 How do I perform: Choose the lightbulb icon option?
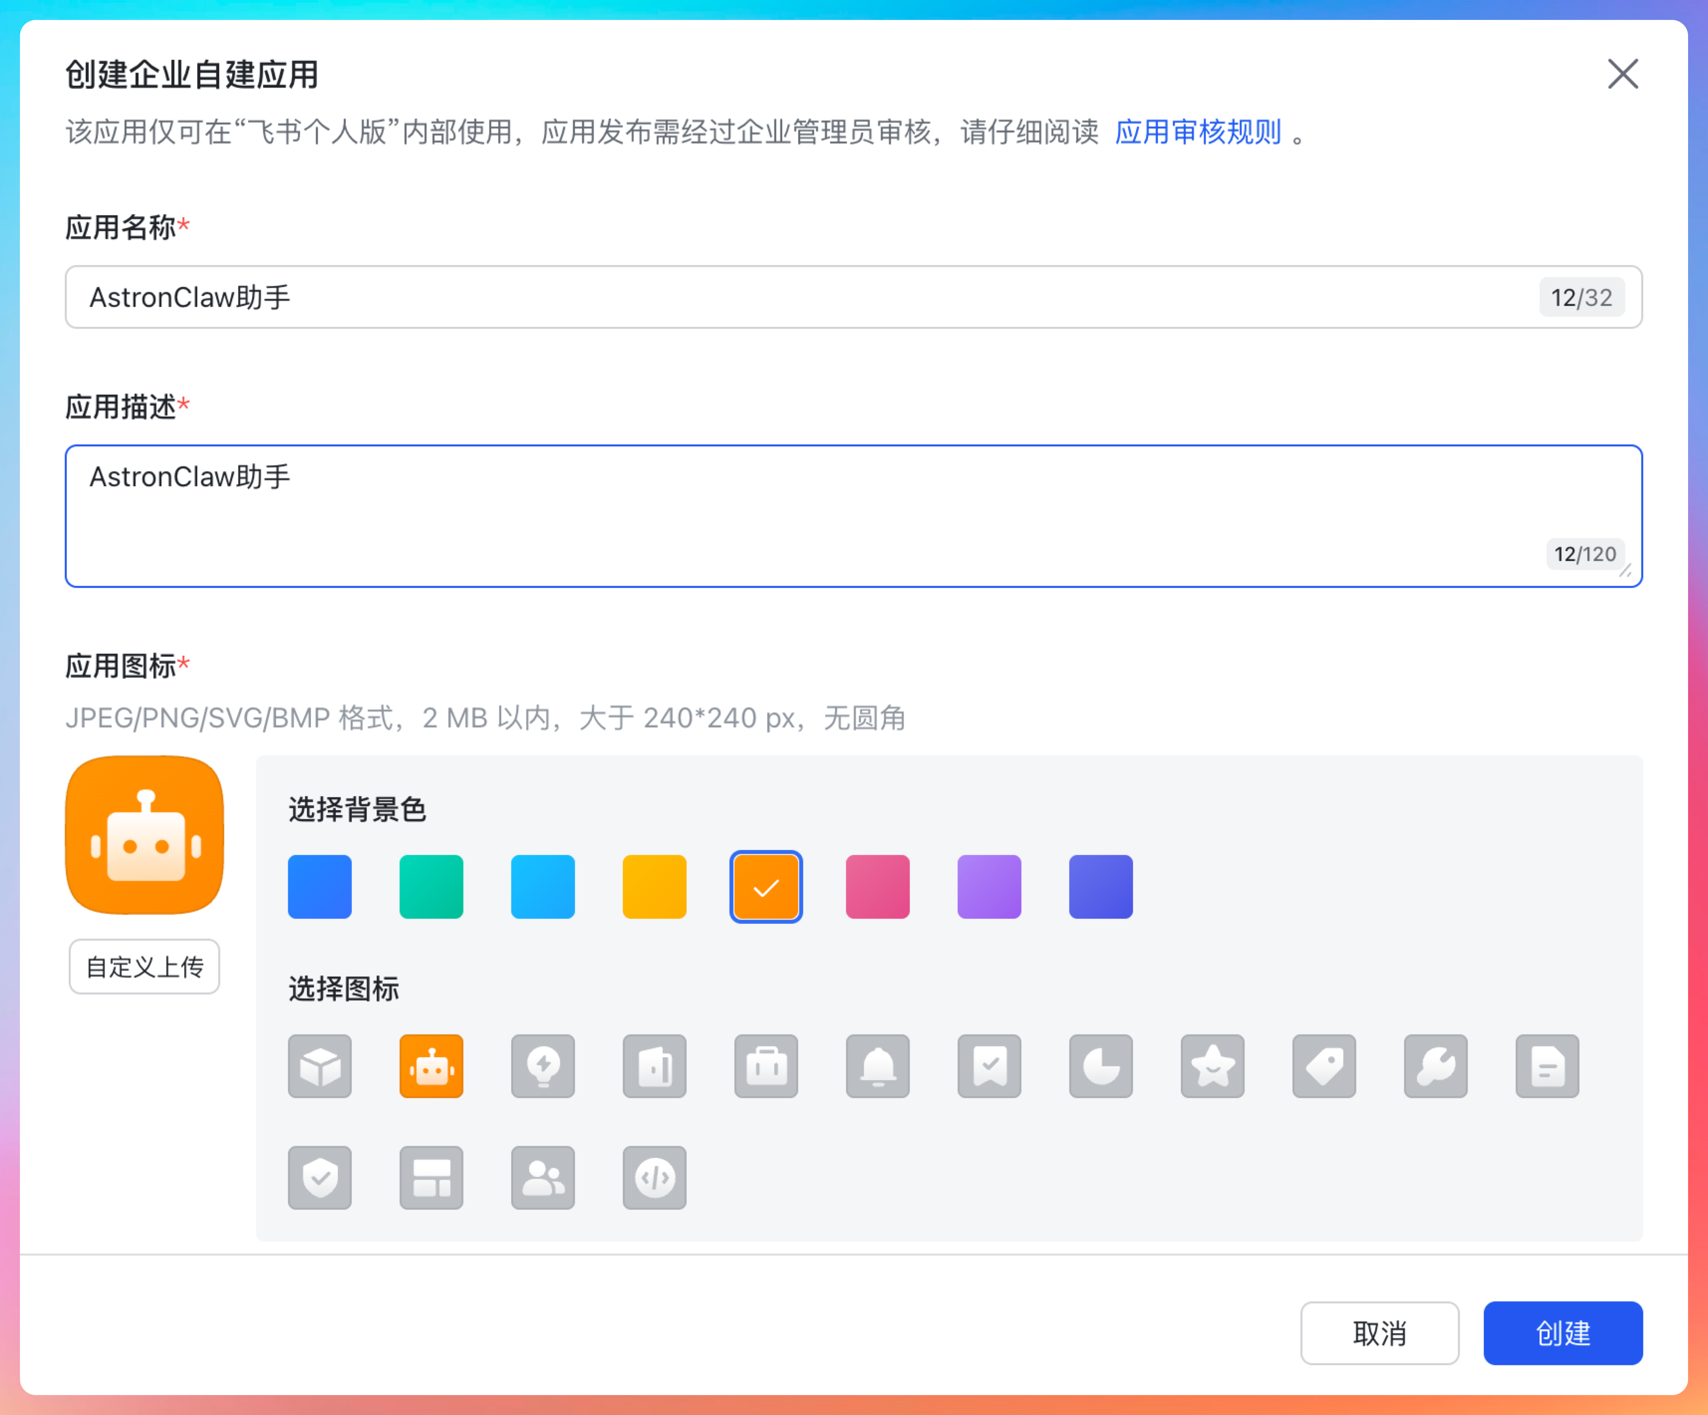tap(543, 1066)
